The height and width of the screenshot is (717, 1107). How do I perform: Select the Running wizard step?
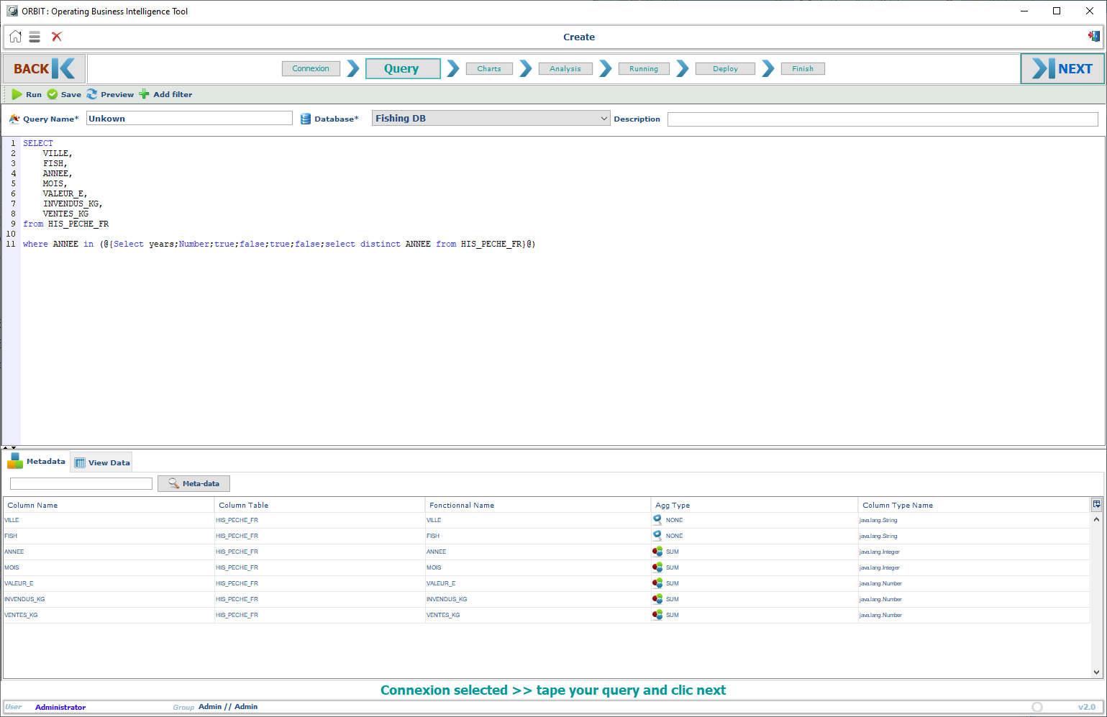pyautogui.click(x=644, y=68)
